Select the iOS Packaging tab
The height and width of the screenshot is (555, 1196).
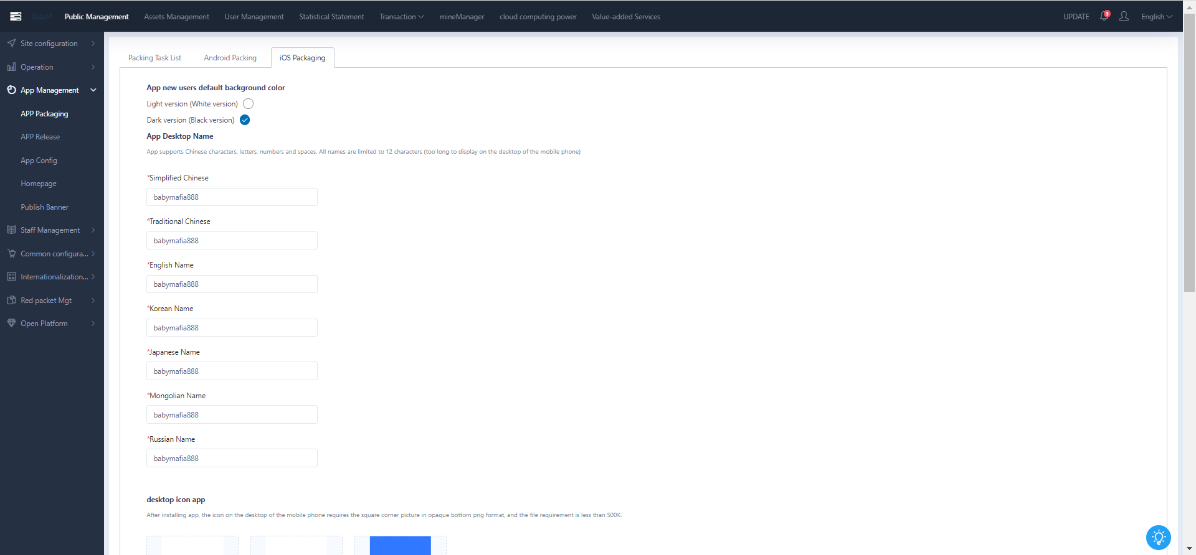pos(302,58)
